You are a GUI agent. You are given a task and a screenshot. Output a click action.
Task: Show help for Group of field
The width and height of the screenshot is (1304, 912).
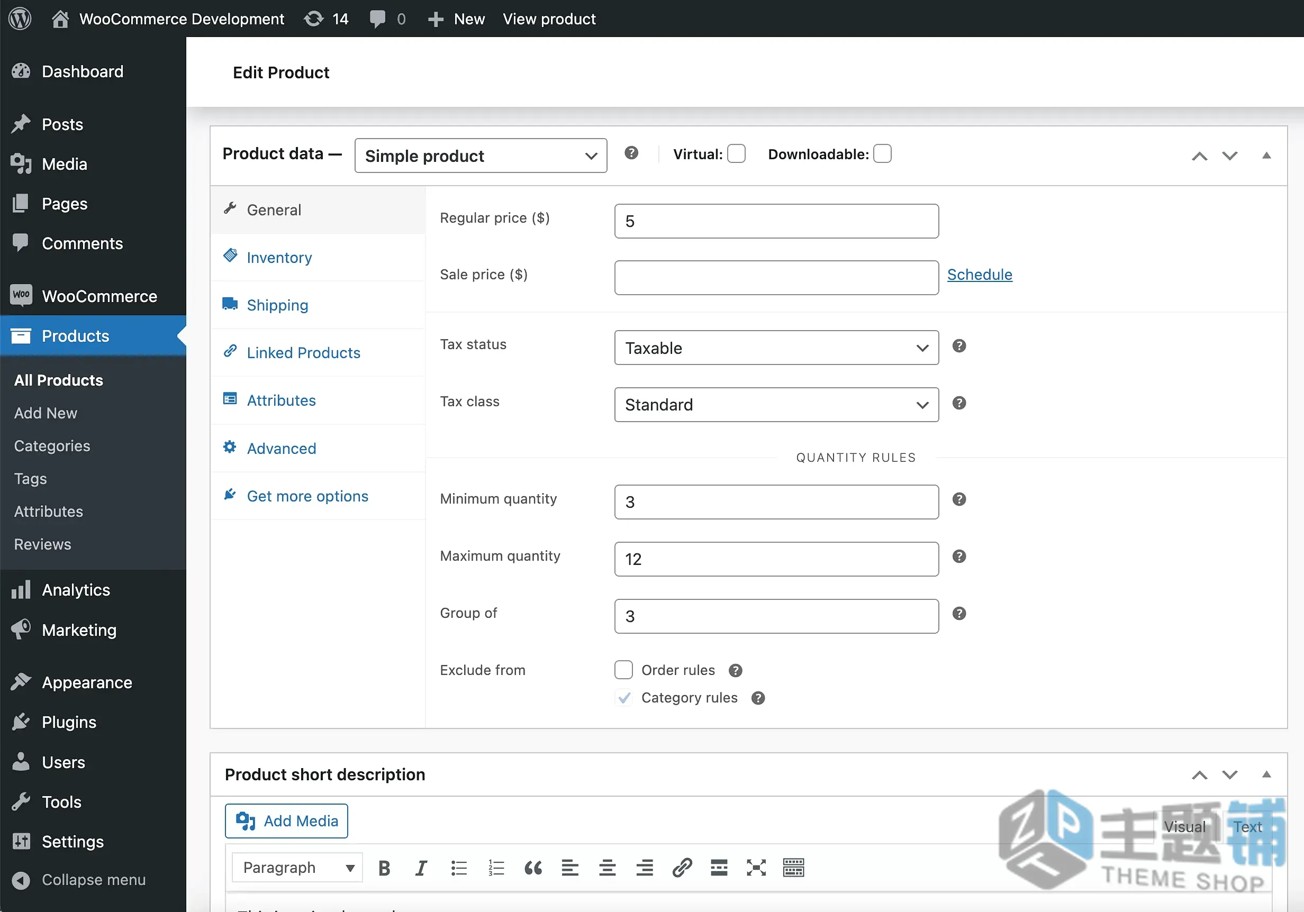(x=959, y=614)
